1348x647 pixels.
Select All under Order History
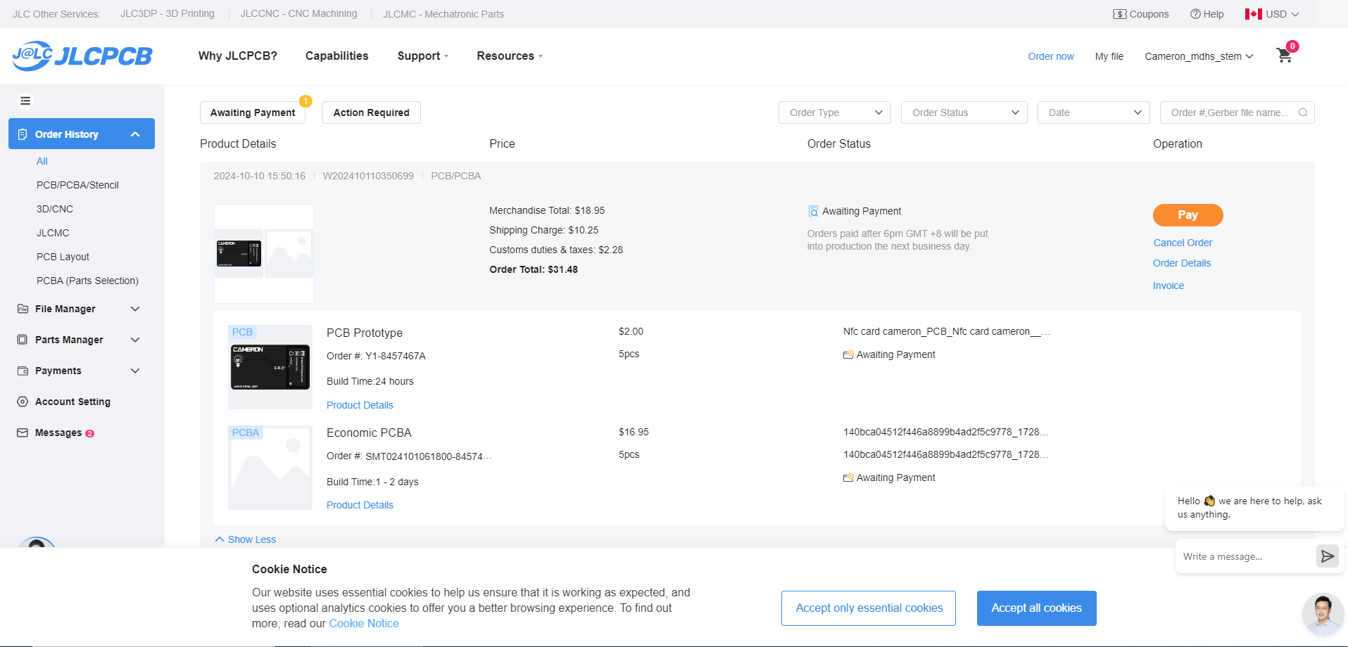pyautogui.click(x=42, y=161)
